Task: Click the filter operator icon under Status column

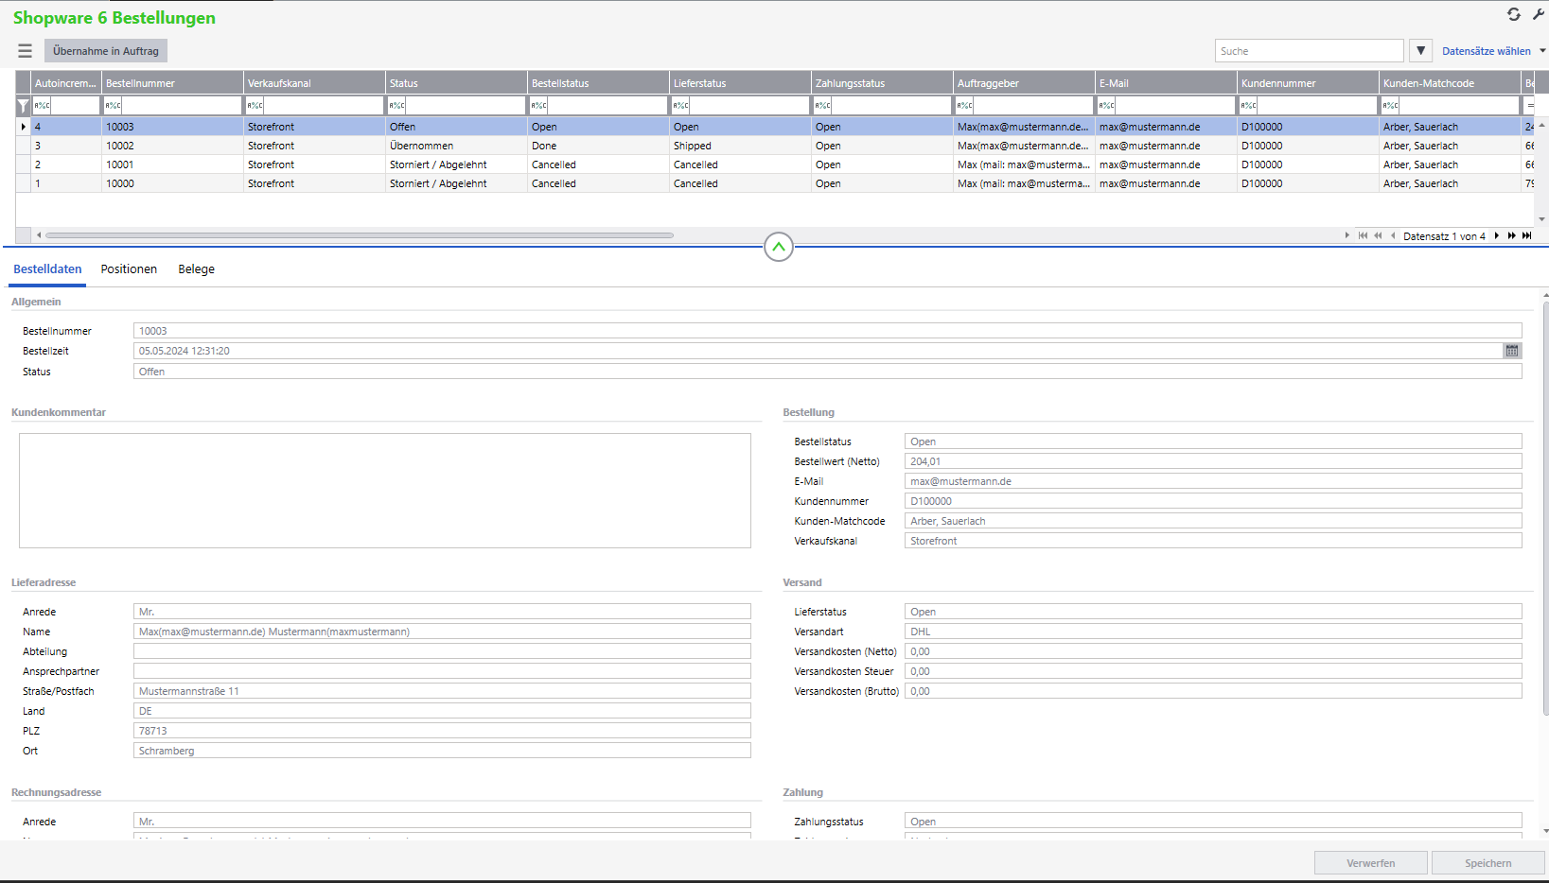Action: 396,106
